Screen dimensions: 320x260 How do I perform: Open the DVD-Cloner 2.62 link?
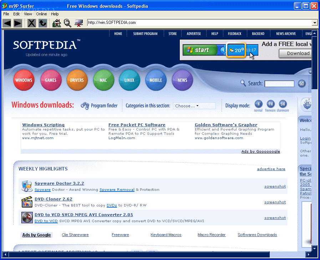click(54, 199)
